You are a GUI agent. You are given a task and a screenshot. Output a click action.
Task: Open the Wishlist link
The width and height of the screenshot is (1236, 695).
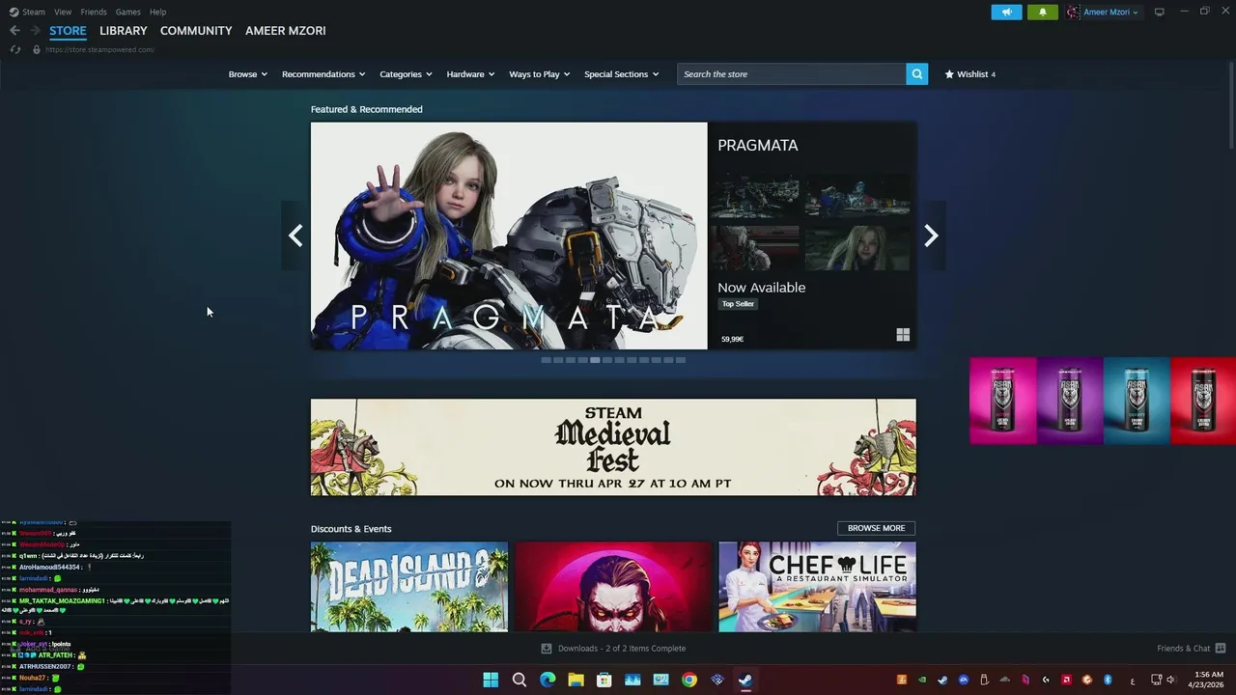click(x=969, y=74)
